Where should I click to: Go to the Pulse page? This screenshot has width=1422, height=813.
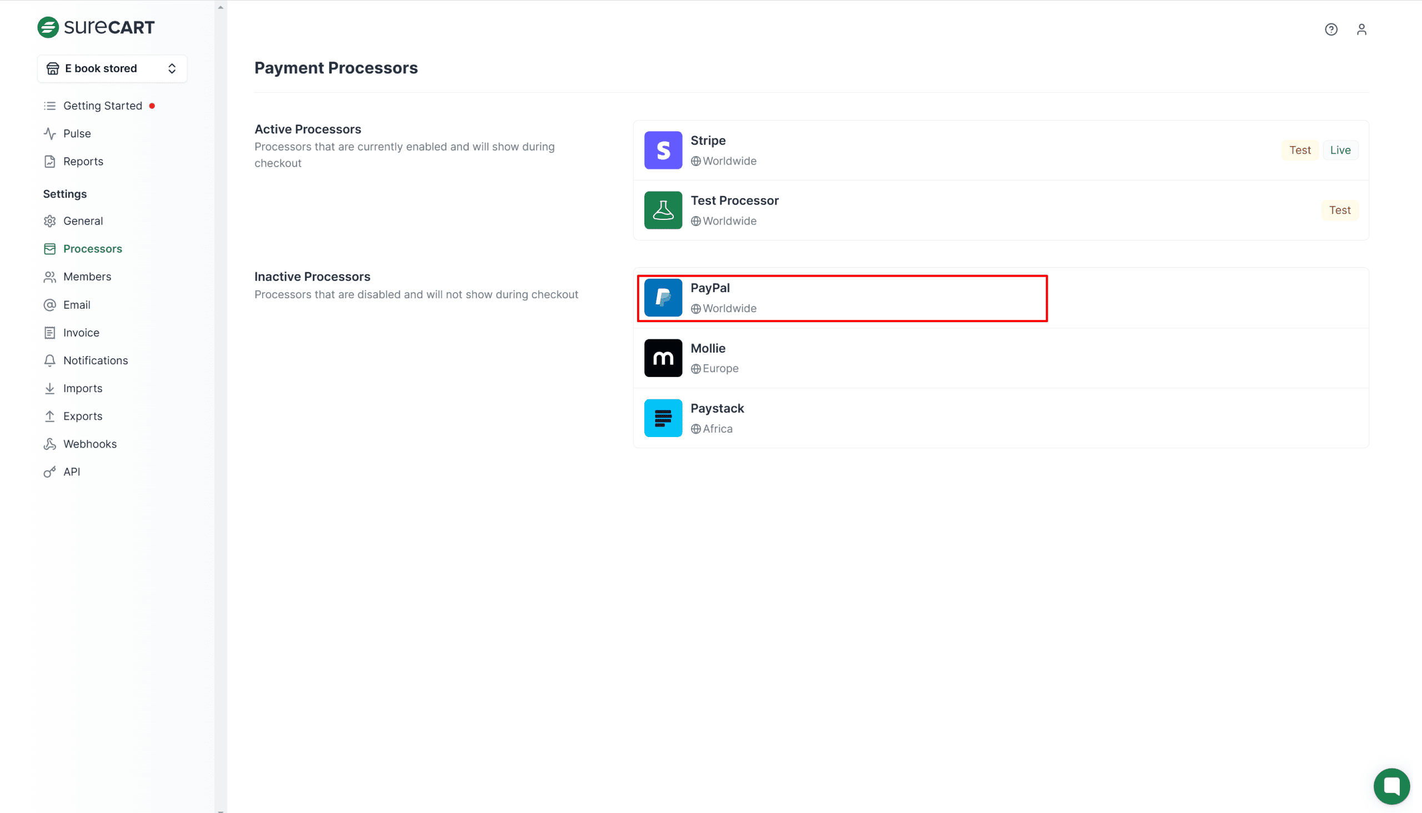pyautogui.click(x=77, y=133)
